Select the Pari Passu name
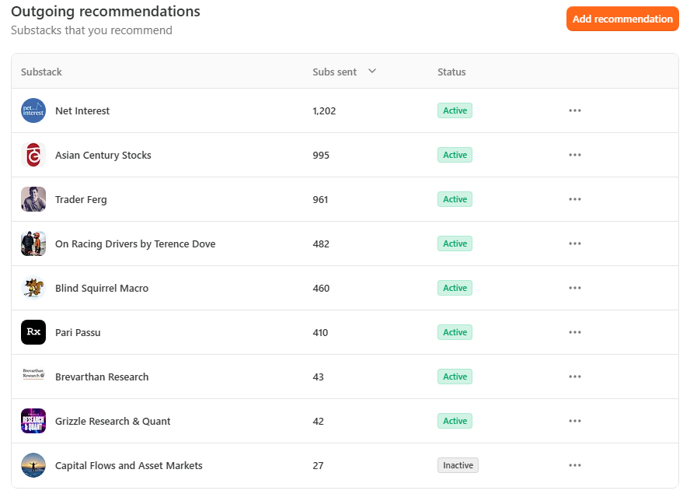This screenshot has height=494, width=697. pos(78,332)
